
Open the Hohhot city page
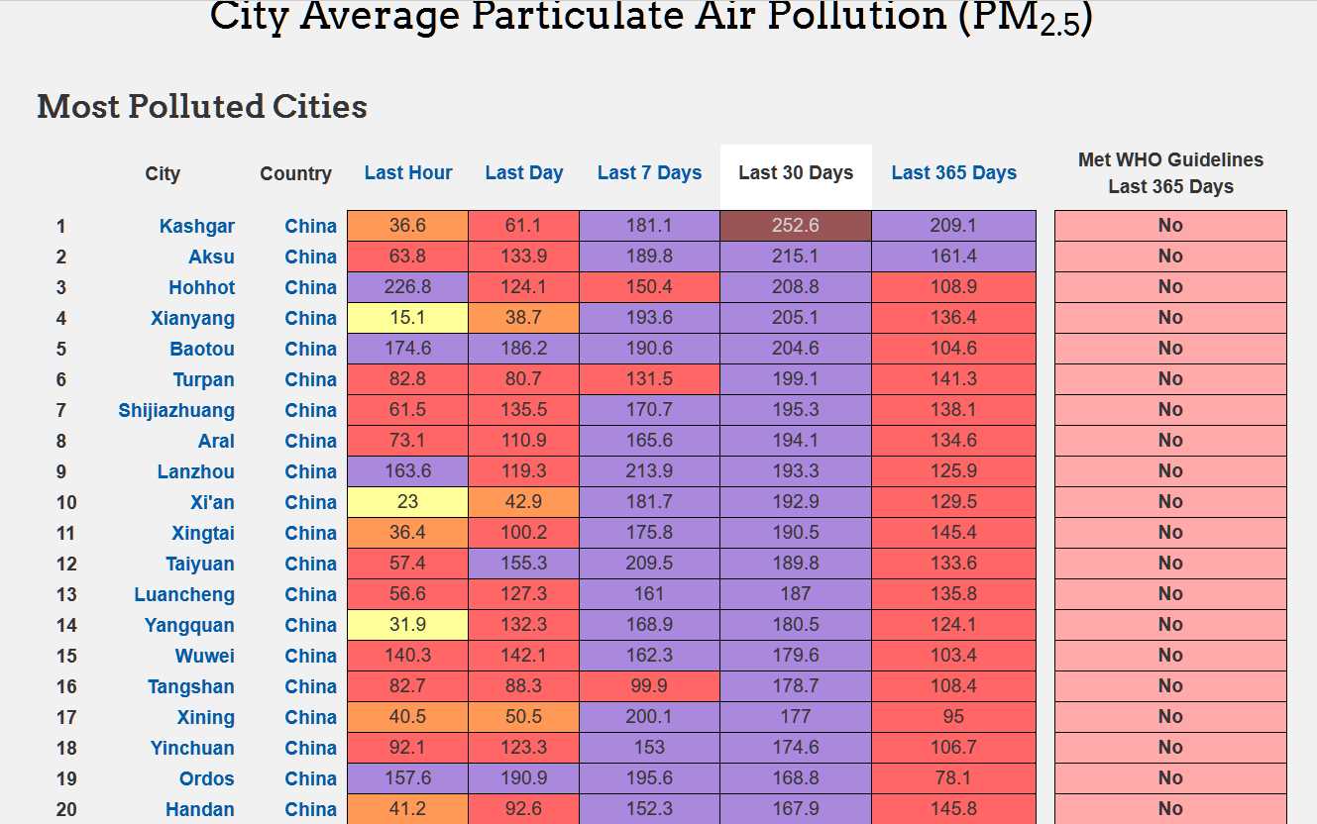[x=201, y=287]
